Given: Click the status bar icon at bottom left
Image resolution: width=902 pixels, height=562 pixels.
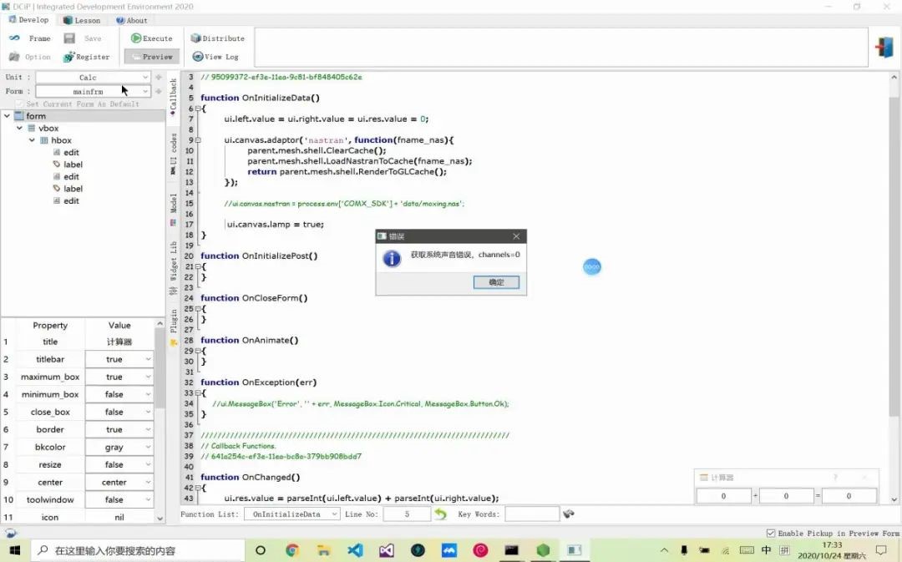Looking at the screenshot, I should coord(10,534).
